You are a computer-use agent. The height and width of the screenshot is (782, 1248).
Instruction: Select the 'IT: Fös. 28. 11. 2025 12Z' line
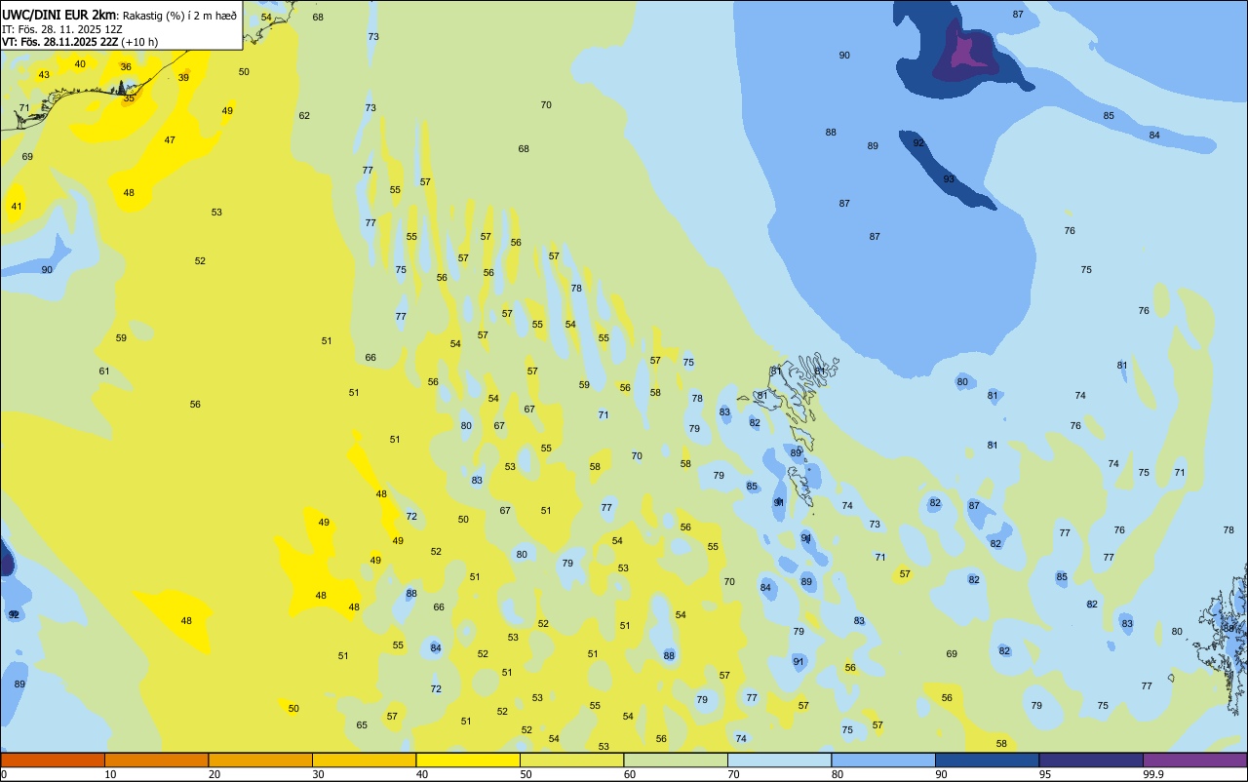61,29
